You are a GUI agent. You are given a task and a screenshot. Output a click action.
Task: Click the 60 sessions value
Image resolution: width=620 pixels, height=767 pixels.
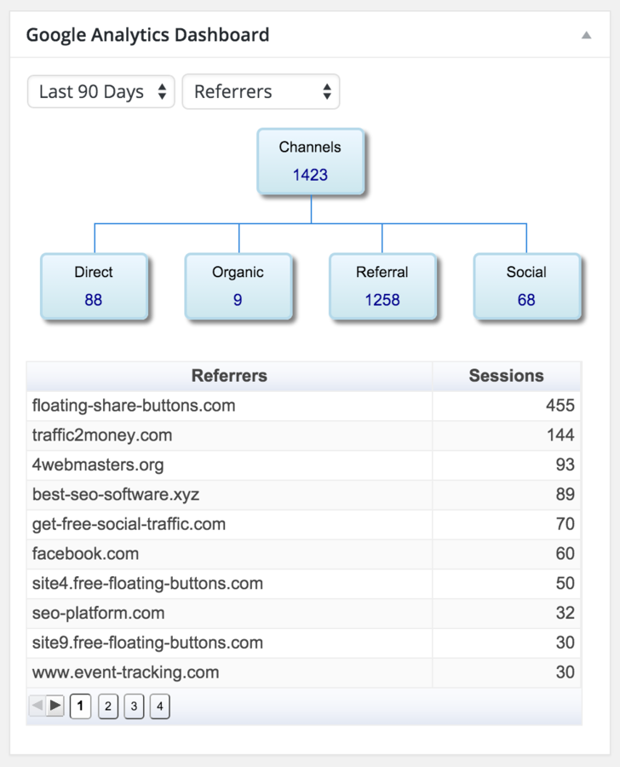point(565,554)
